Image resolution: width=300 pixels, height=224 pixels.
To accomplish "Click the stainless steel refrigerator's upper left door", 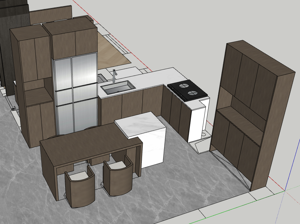I will tap(63, 74).
